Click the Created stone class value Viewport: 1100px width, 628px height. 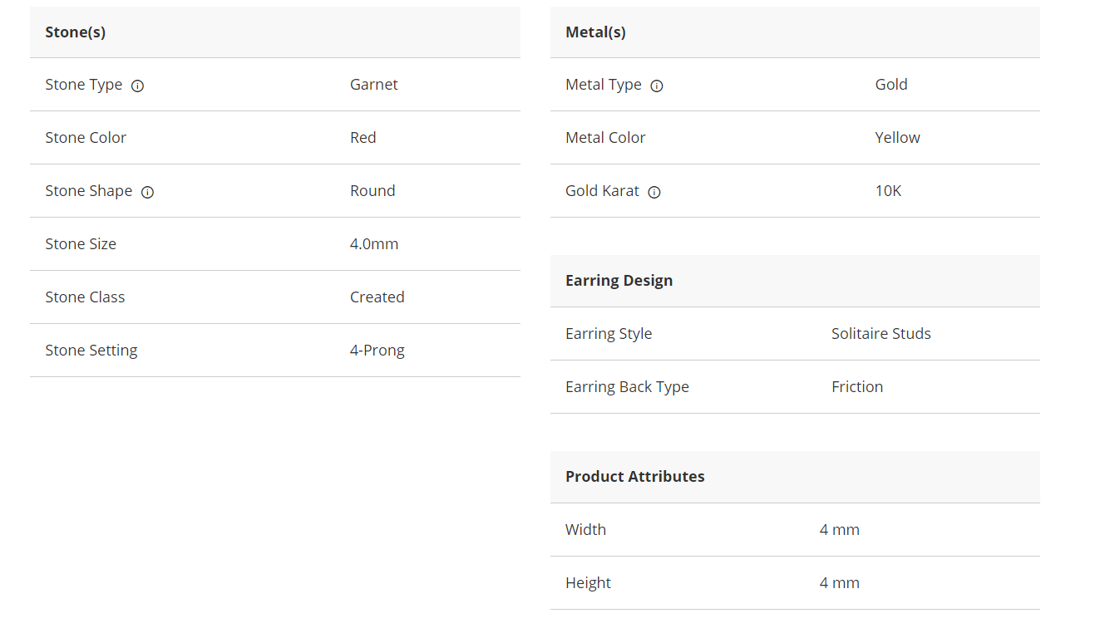pos(377,297)
